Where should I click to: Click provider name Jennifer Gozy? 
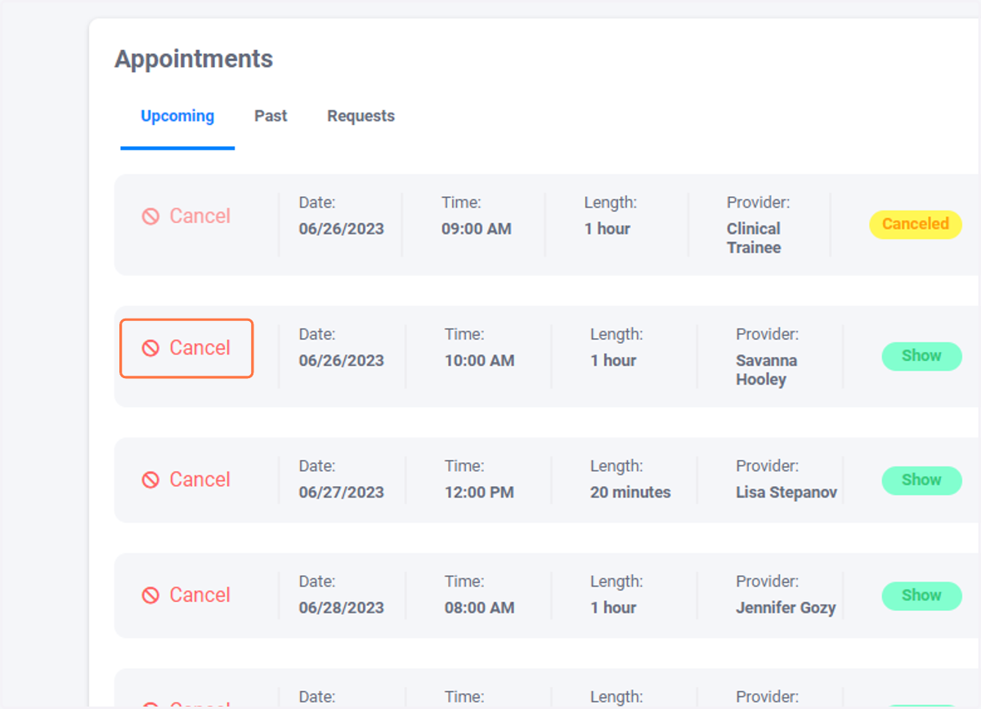click(x=786, y=608)
